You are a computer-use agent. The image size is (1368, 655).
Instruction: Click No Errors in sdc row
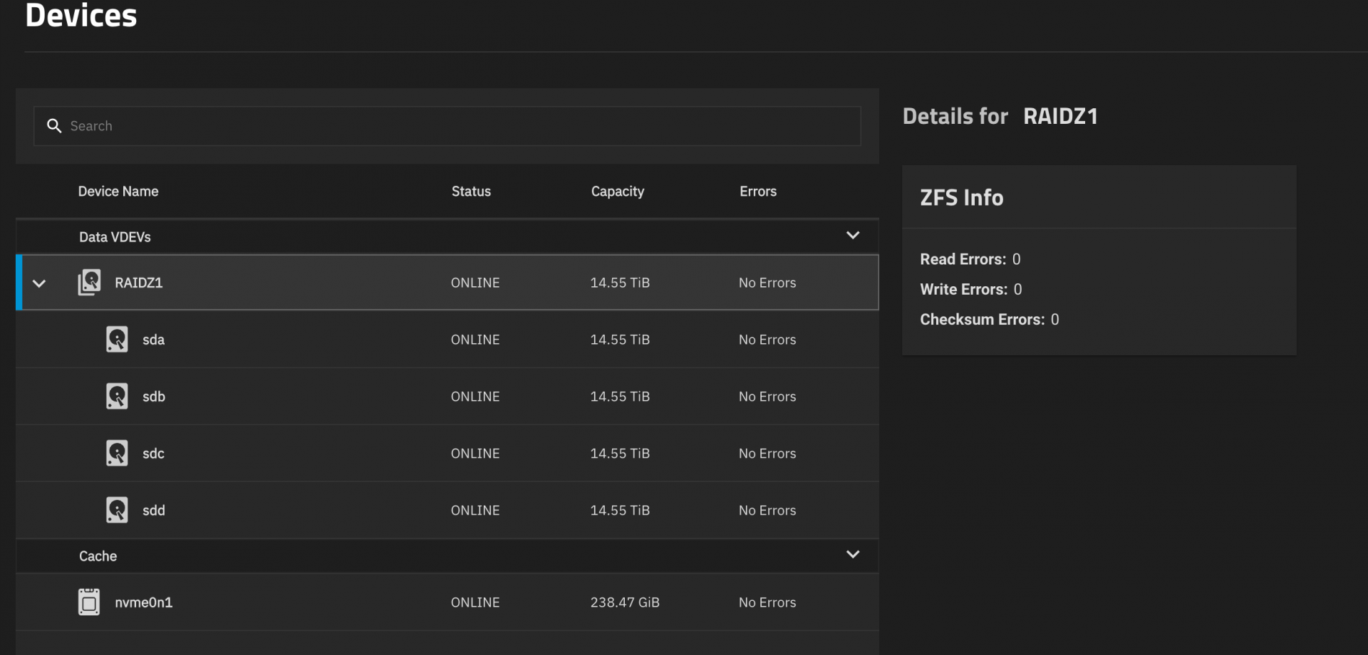tap(767, 454)
